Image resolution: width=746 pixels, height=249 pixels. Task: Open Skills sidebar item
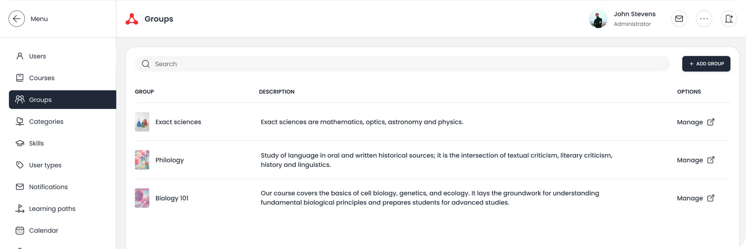(36, 143)
